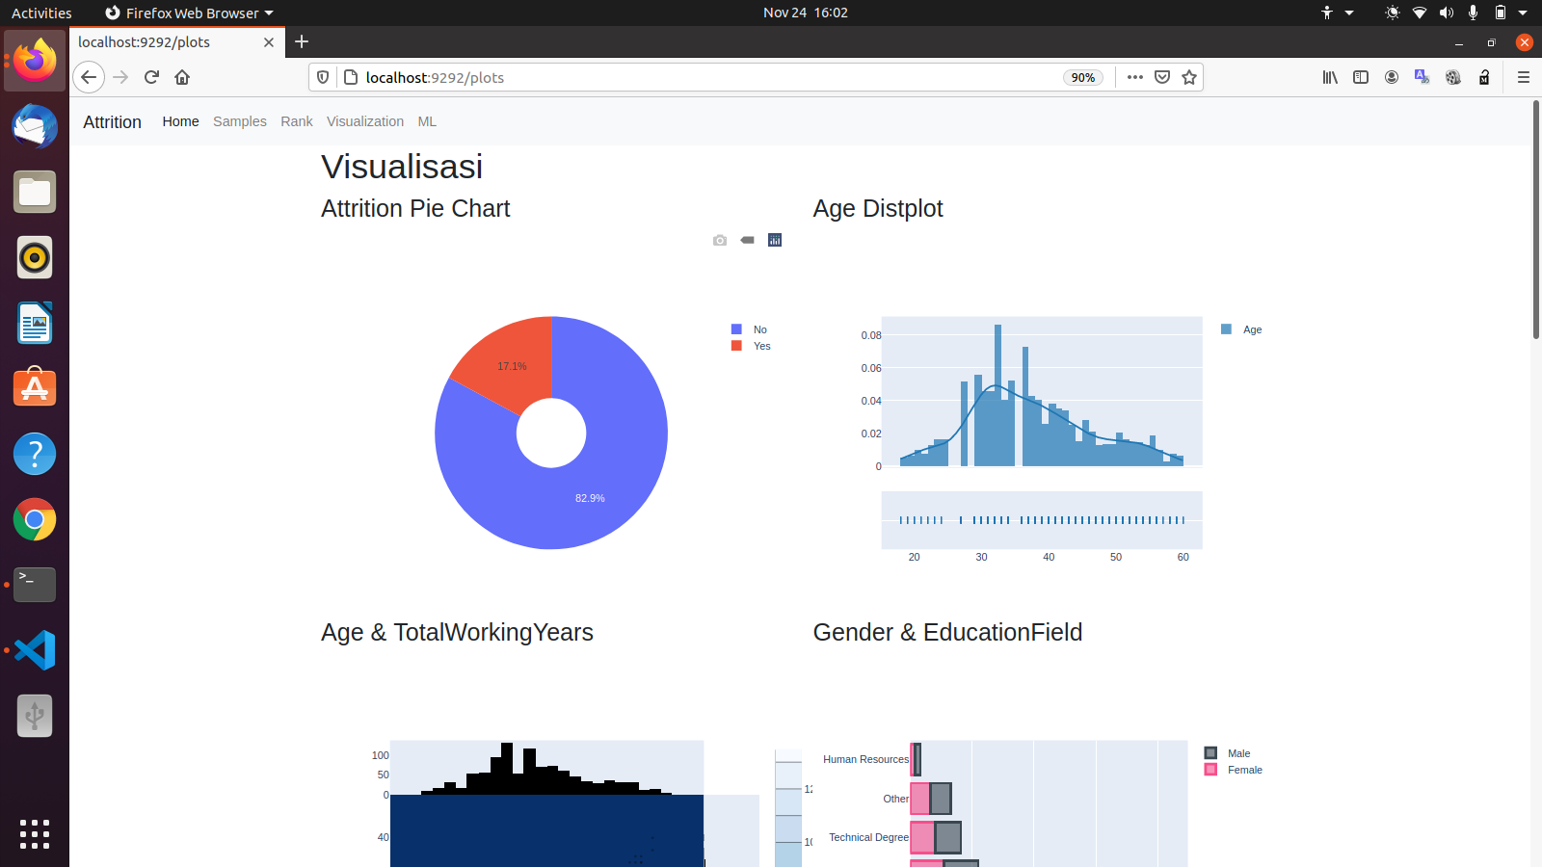This screenshot has width=1542, height=867.
Task: Open LibreOffice Writer from the dock
Action: [x=35, y=323]
